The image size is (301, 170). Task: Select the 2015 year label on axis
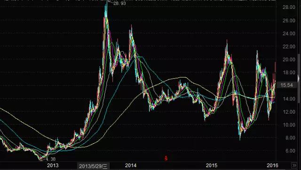pos(212,165)
